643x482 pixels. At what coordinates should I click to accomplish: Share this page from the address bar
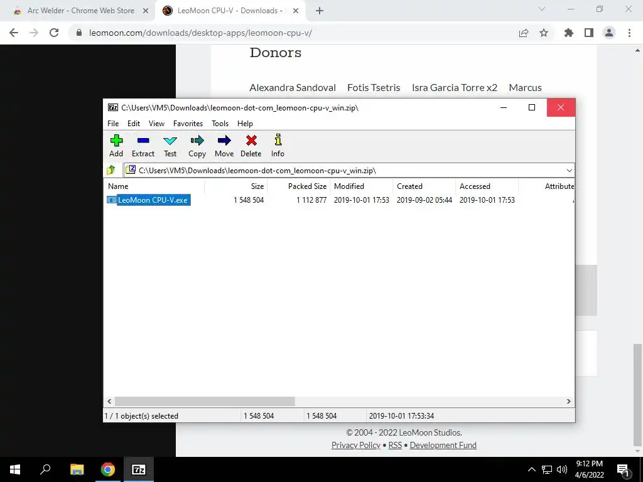[x=524, y=33]
